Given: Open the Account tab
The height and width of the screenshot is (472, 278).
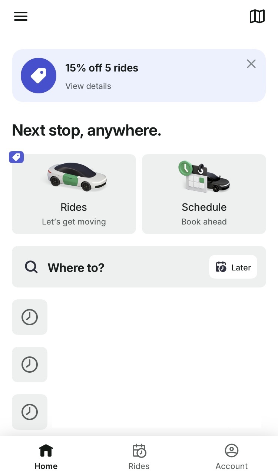Looking at the screenshot, I should tap(232, 456).
